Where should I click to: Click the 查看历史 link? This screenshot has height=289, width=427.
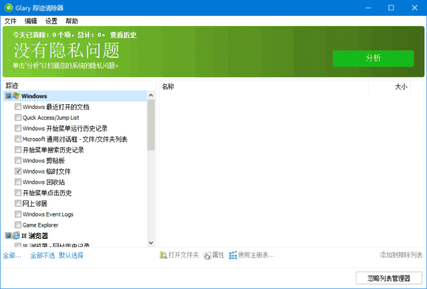tap(123, 35)
